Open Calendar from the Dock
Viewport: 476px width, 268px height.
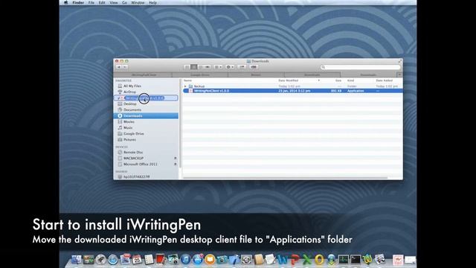tap(137, 260)
